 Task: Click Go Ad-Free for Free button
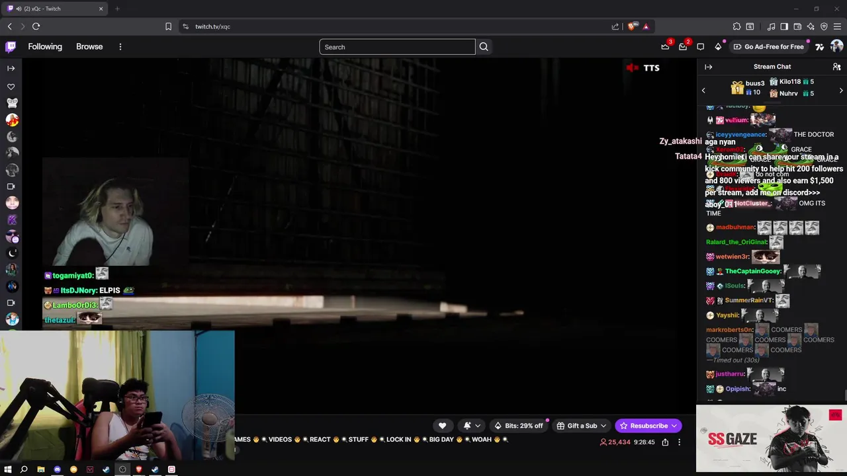pyautogui.click(x=768, y=47)
